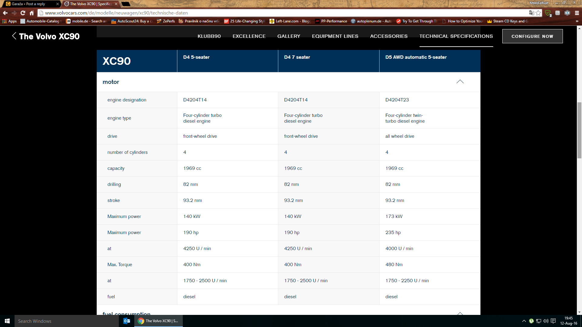Bookmark page with the star icon
Image resolution: width=582 pixels, height=327 pixels.
(538, 13)
